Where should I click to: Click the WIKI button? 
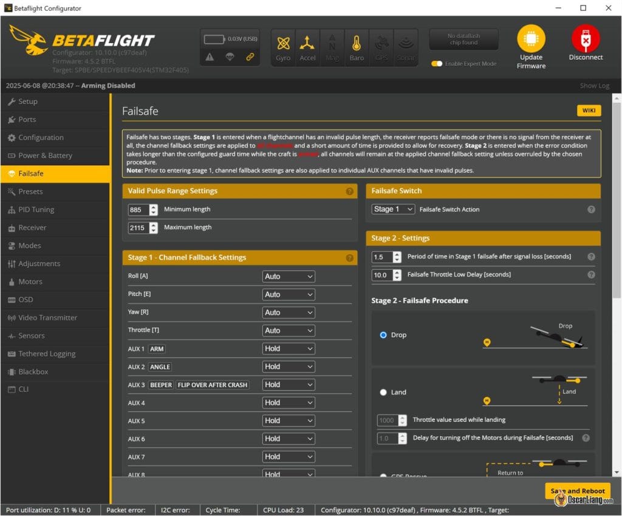point(589,111)
